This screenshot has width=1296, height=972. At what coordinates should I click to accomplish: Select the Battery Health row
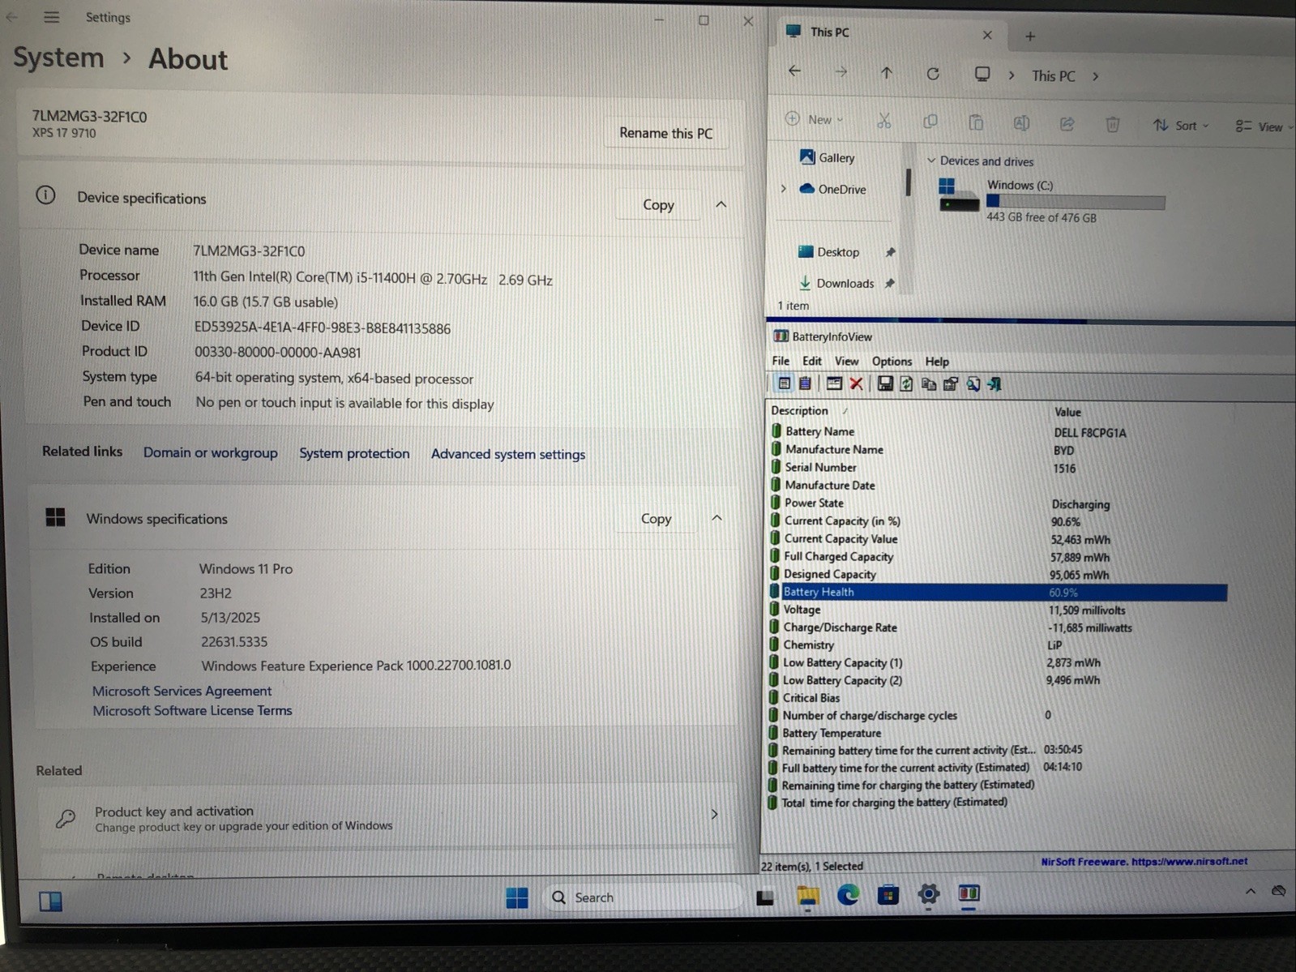point(997,592)
